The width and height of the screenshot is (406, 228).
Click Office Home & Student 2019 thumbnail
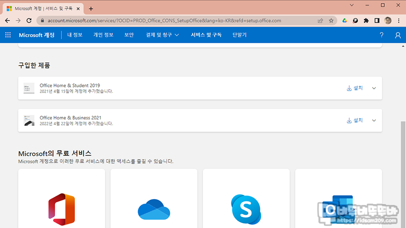tap(29, 88)
